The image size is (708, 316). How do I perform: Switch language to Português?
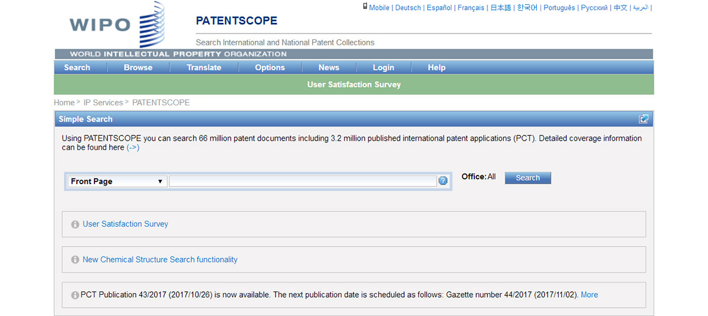(559, 8)
